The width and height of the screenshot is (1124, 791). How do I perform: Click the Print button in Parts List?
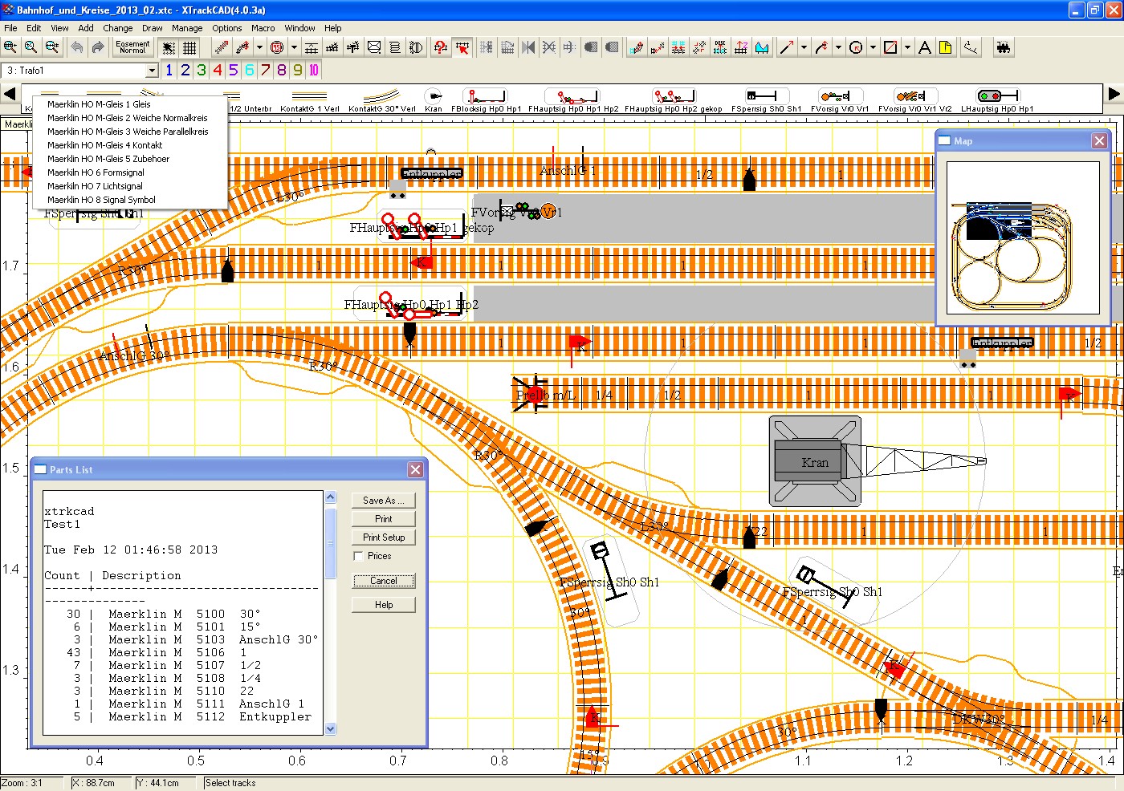point(384,519)
